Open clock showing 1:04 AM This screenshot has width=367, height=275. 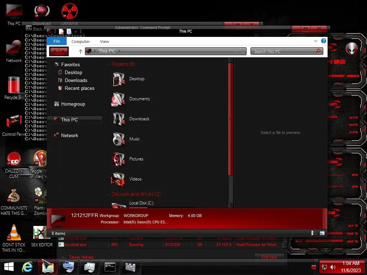click(351, 267)
